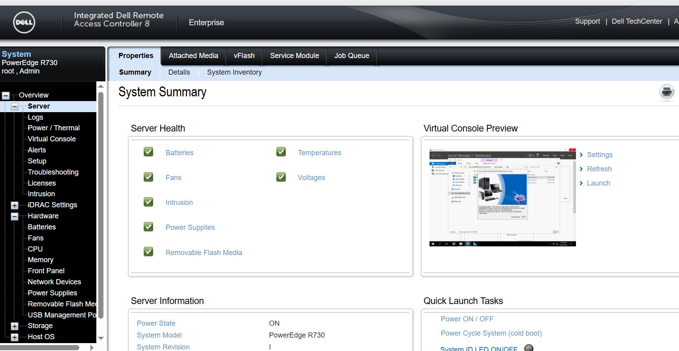Open Removable Flash Media health link
The width and height of the screenshot is (679, 351).
(204, 253)
